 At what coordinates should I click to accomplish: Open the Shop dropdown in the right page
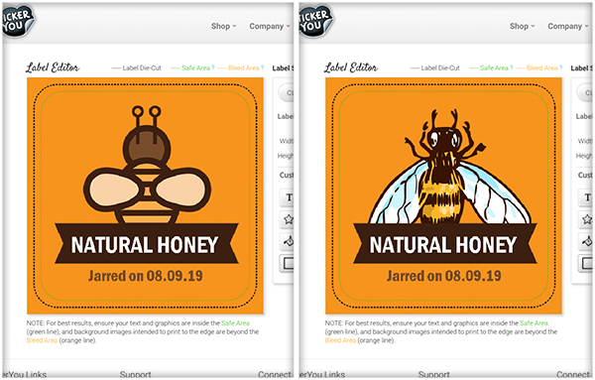(x=523, y=26)
